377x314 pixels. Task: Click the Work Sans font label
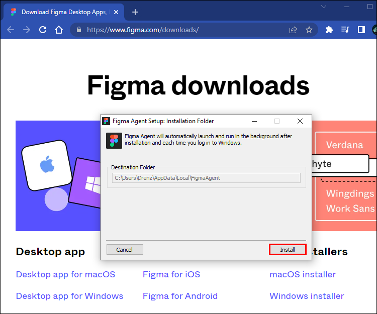[x=350, y=208]
